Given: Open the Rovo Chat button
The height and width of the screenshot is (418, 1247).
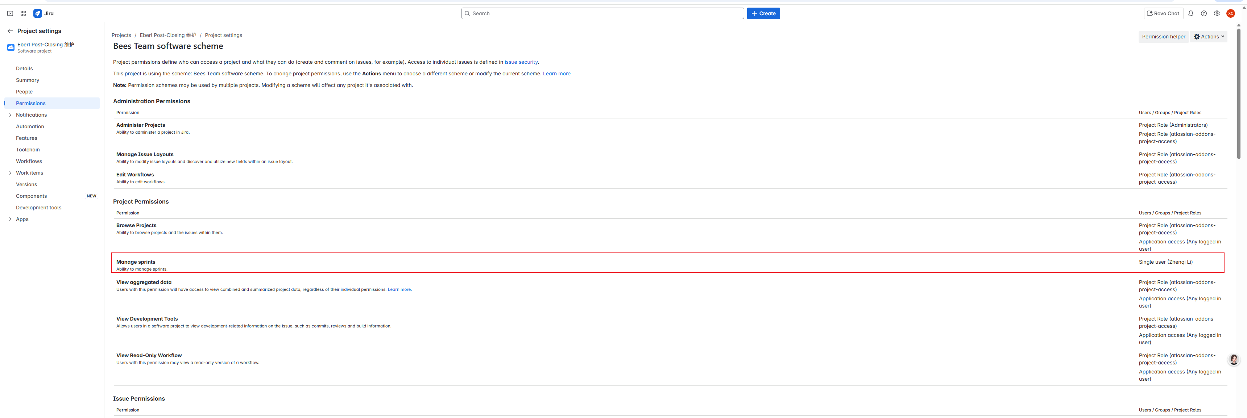Looking at the screenshot, I should pos(1163,13).
